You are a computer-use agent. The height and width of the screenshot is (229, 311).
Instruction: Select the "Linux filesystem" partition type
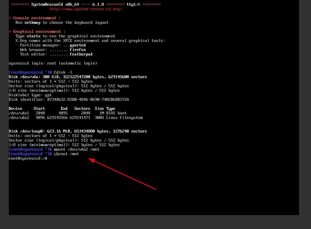click(x=124, y=118)
